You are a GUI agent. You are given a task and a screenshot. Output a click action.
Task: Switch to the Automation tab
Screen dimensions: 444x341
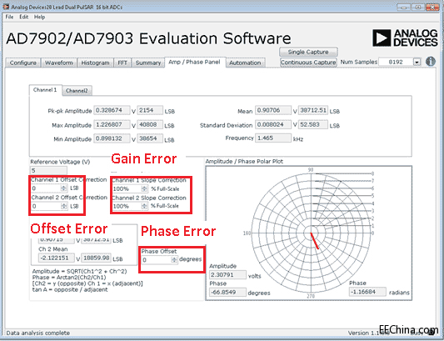(x=245, y=63)
